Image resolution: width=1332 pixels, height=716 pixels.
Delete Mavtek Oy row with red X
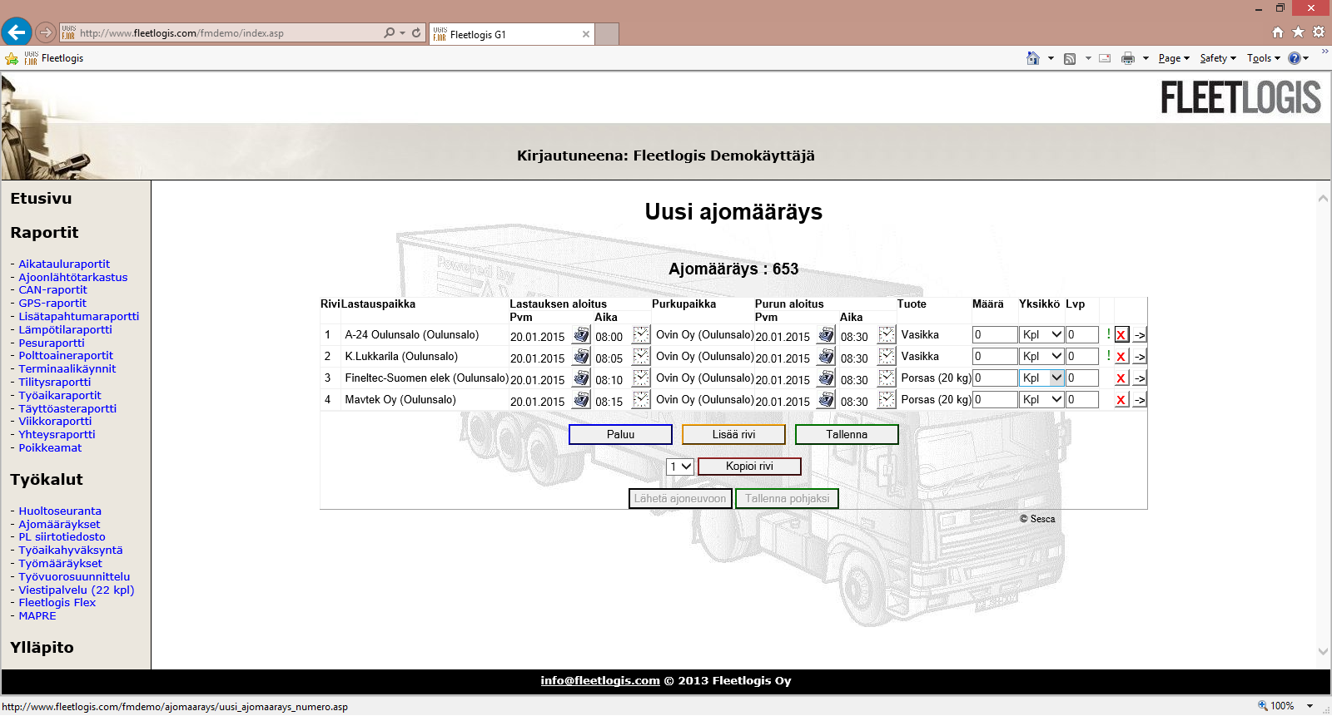coord(1121,400)
